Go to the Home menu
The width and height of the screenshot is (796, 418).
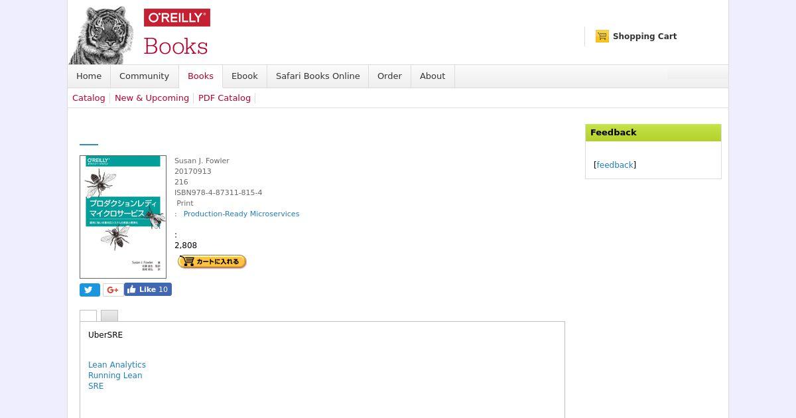pyautogui.click(x=89, y=76)
